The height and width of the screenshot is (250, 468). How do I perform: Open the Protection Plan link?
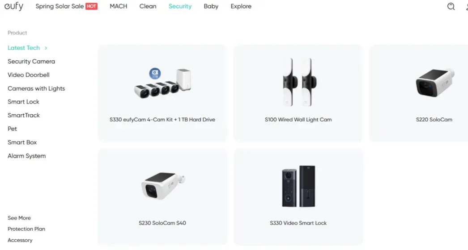click(26, 229)
